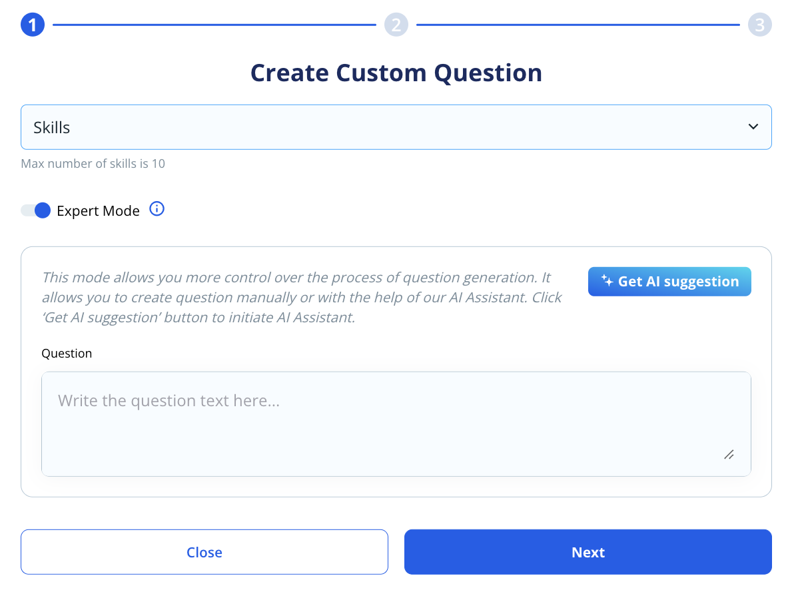Click the Create Custom Question heading
This screenshot has height=590, width=798.
[396, 72]
